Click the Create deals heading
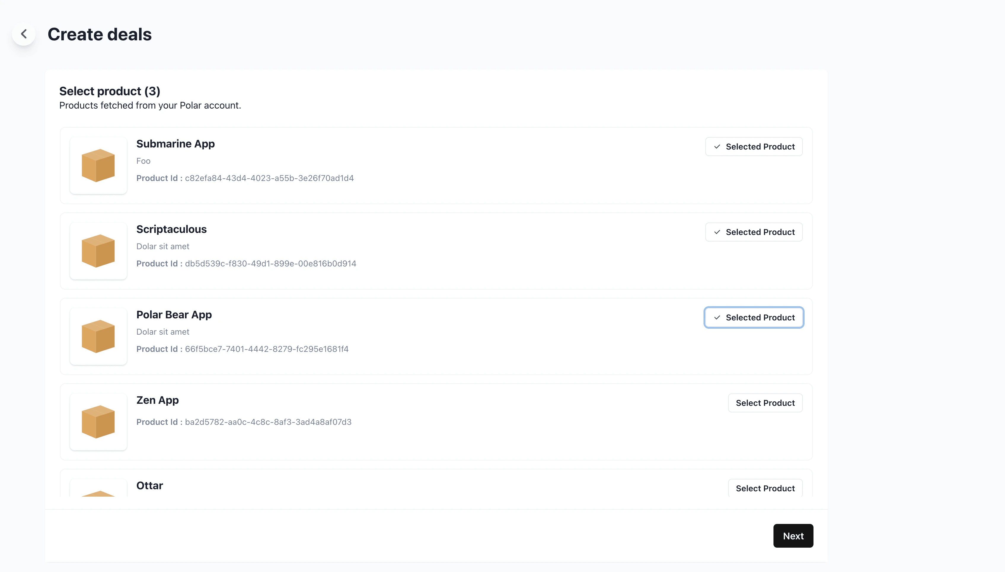This screenshot has height=572, width=1005. (x=99, y=35)
